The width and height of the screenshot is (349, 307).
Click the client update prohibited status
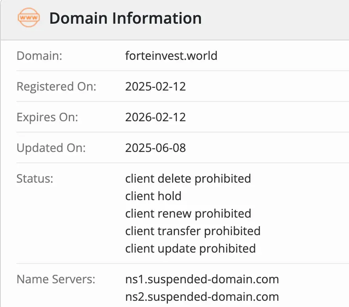click(x=190, y=248)
